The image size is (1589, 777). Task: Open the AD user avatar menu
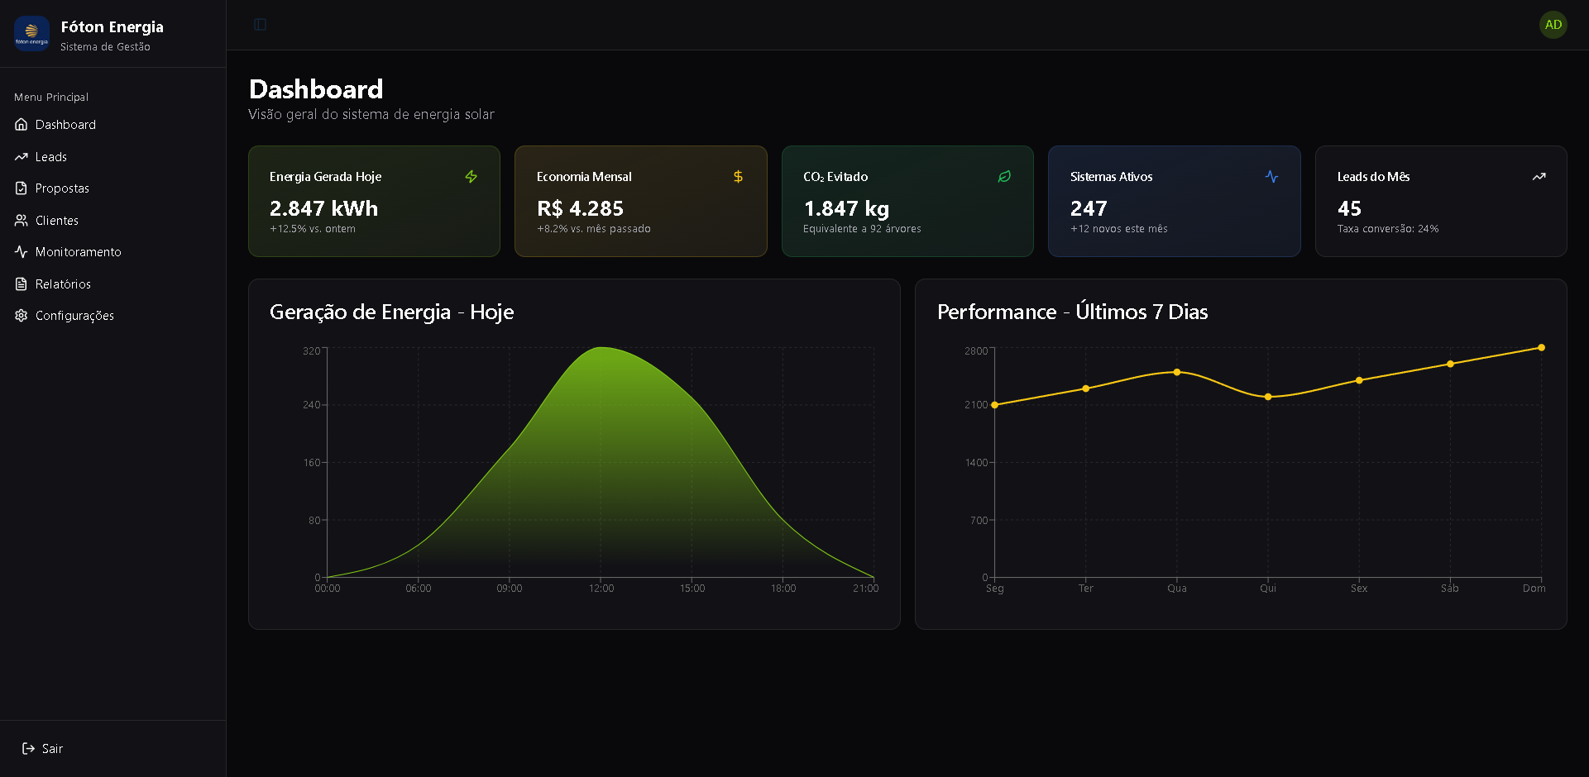(1553, 25)
